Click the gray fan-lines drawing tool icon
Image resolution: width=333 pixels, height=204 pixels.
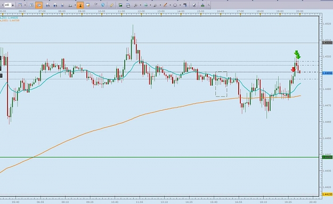[x=156, y=5]
